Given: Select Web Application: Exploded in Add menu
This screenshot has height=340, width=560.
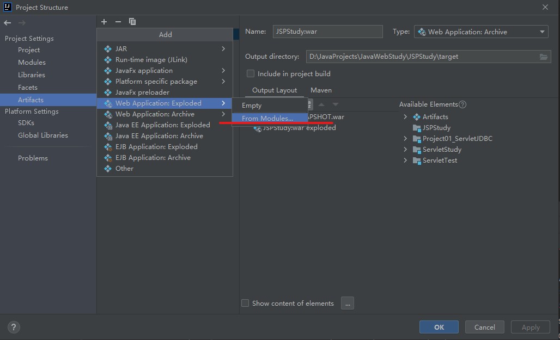Looking at the screenshot, I should 165,103.
